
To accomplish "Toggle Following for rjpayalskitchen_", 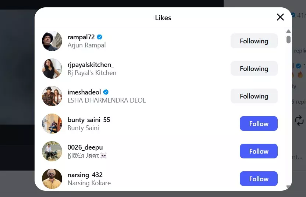I will click(254, 69).
